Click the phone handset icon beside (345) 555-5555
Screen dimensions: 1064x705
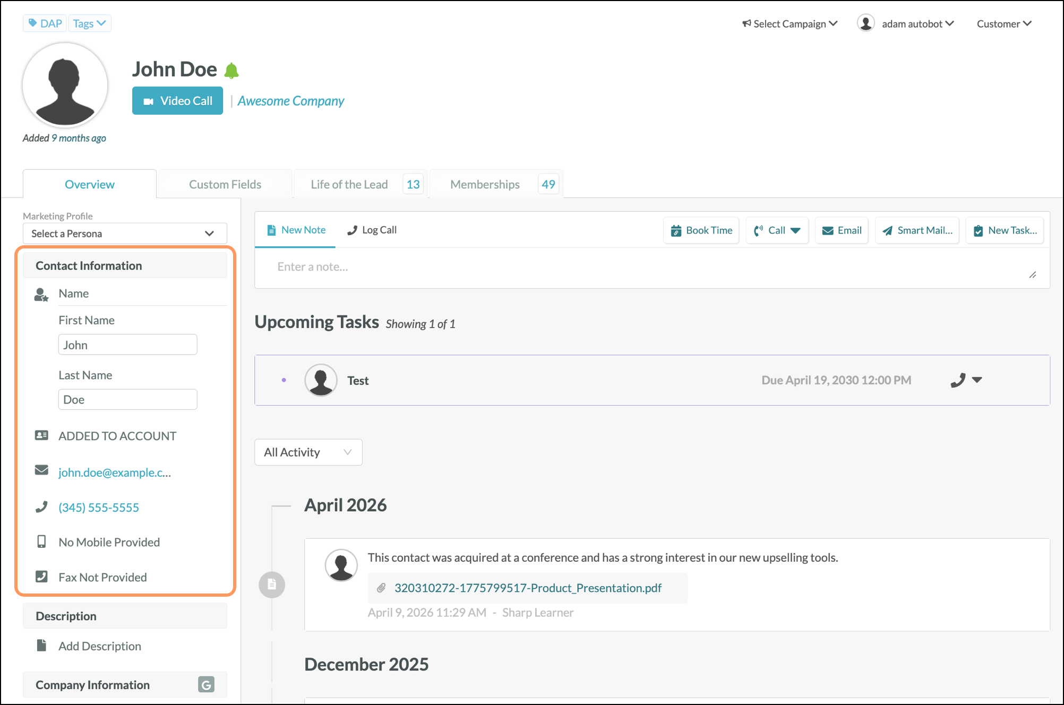(x=41, y=506)
